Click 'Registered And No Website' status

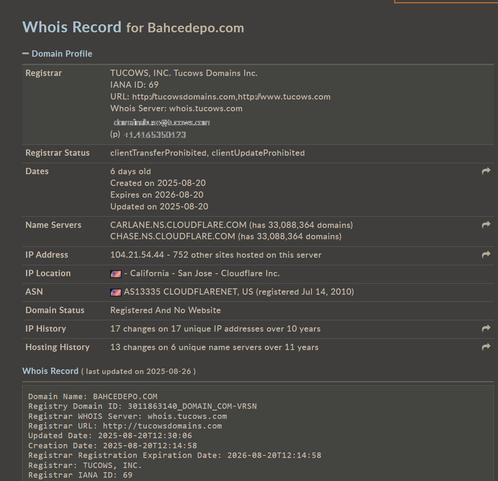tap(166, 310)
